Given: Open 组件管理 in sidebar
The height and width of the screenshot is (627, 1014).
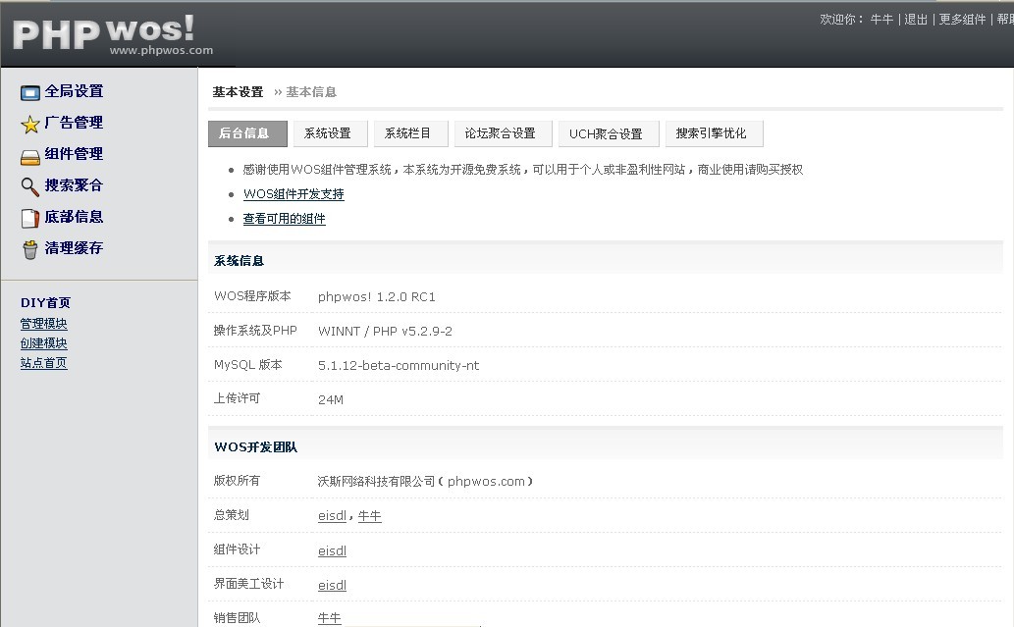Looking at the screenshot, I should (74, 154).
